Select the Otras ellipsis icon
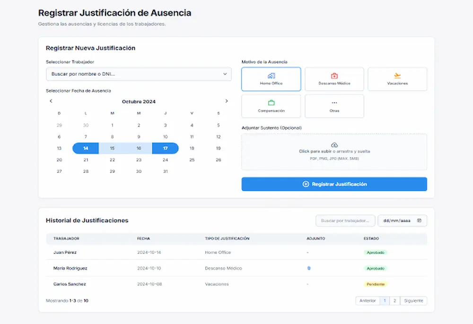473x324 pixels. pyautogui.click(x=334, y=102)
